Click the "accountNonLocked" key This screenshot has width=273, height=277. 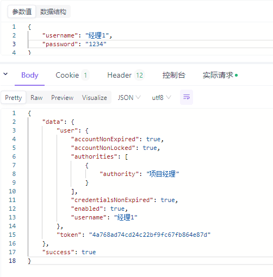(103, 148)
